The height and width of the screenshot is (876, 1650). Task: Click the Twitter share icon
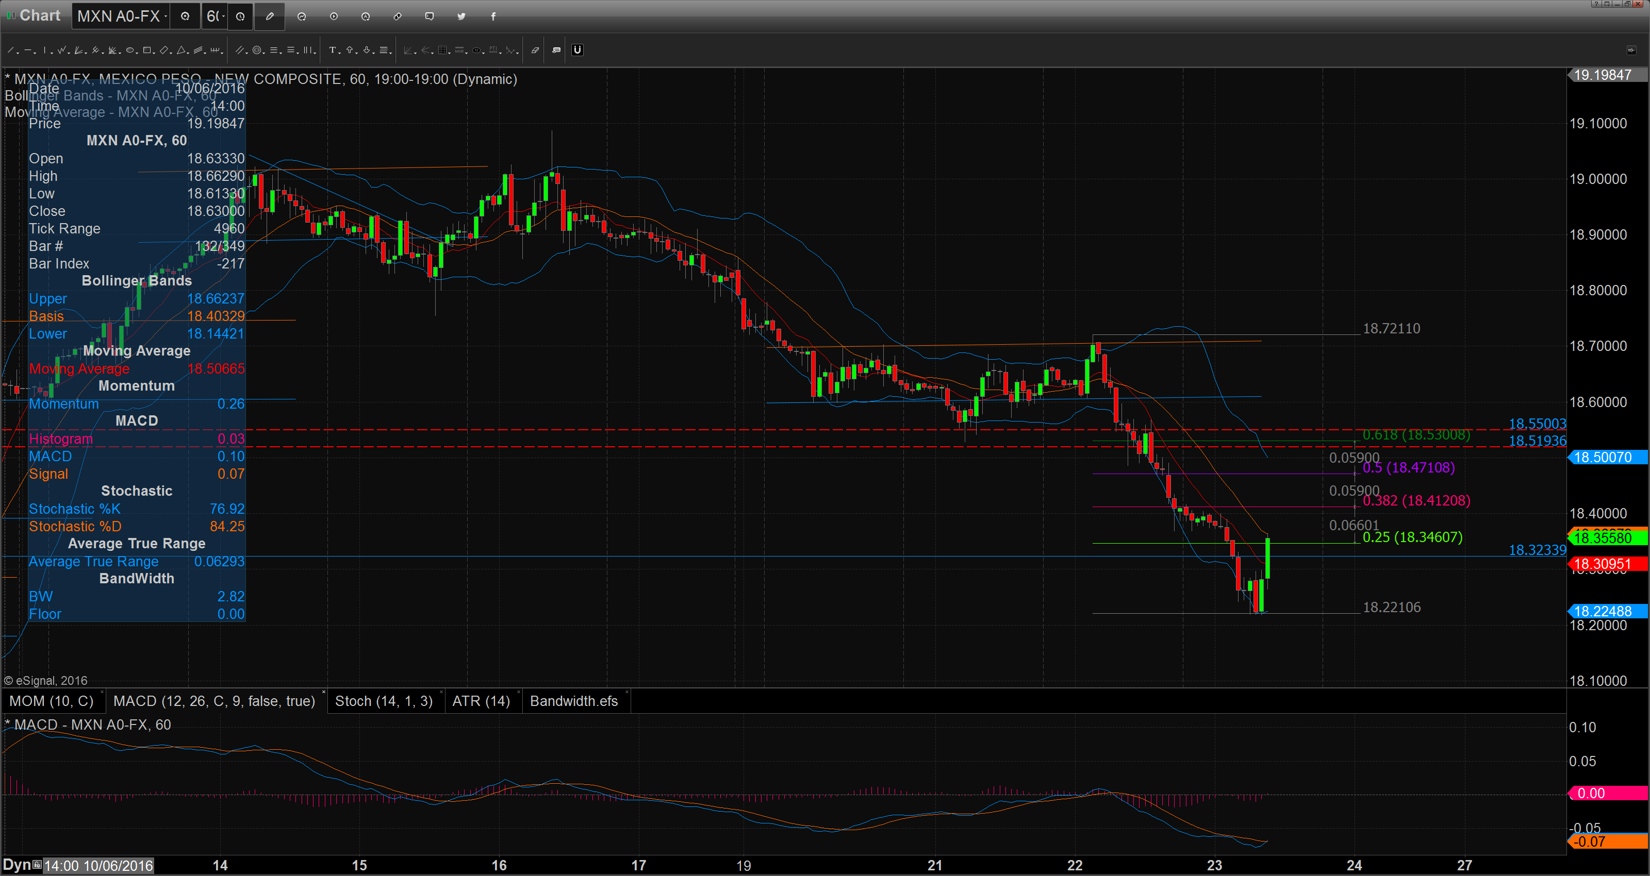461,16
